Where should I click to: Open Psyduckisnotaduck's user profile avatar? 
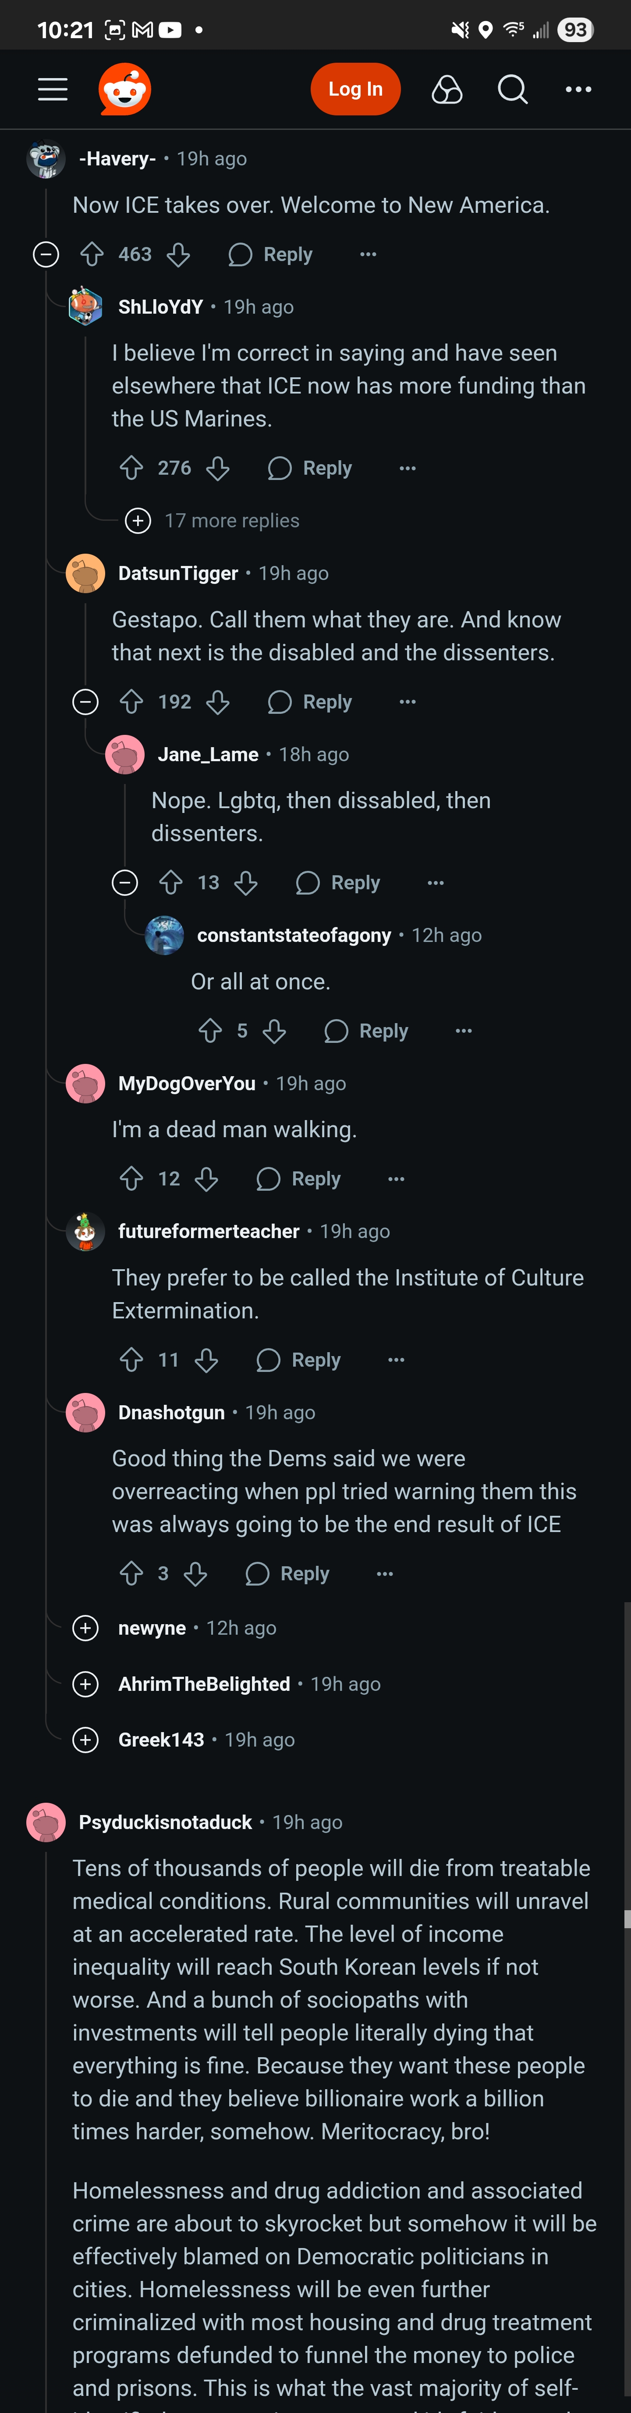coord(46,1822)
